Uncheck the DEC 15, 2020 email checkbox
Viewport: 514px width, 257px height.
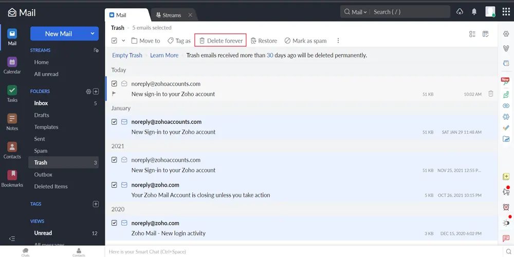point(114,223)
